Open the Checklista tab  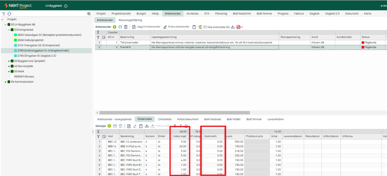click(x=164, y=119)
